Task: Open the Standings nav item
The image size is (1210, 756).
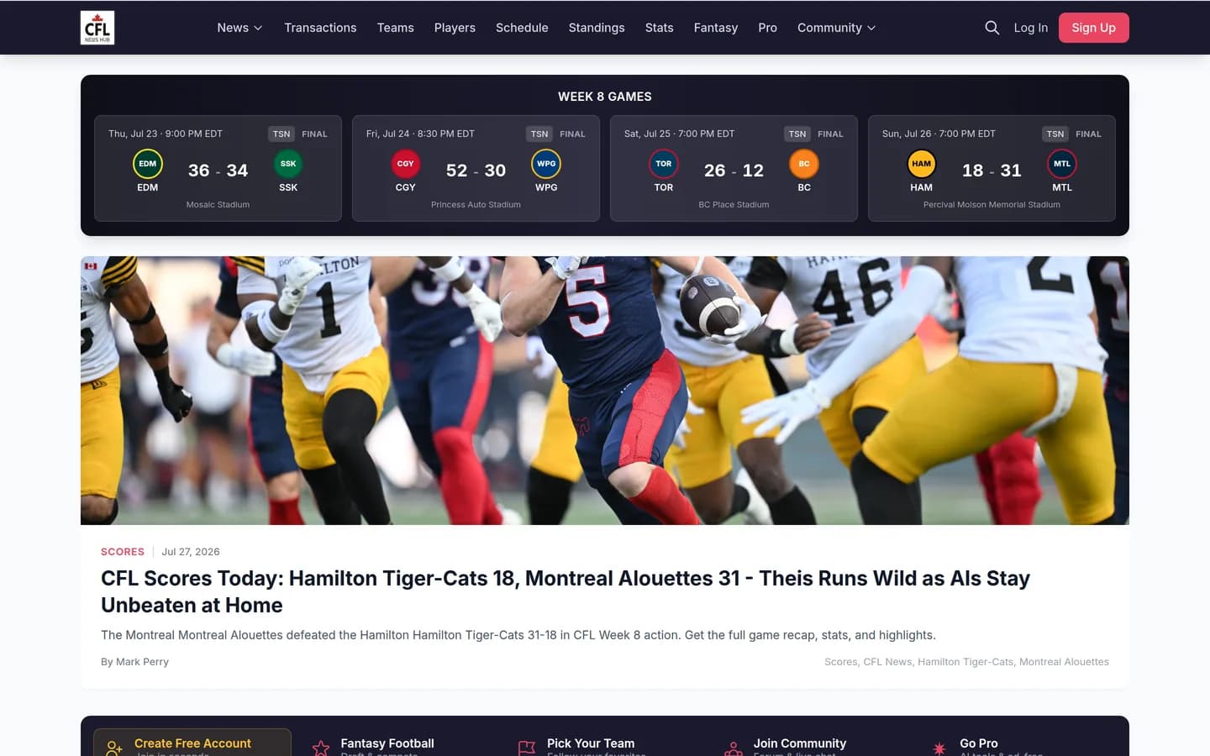Action: (597, 28)
